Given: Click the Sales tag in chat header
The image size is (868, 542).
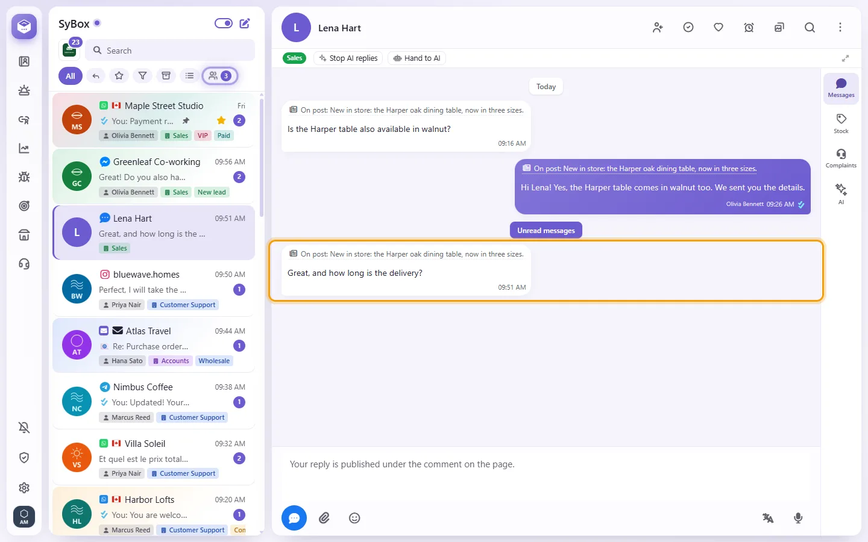Looking at the screenshot, I should 295,58.
